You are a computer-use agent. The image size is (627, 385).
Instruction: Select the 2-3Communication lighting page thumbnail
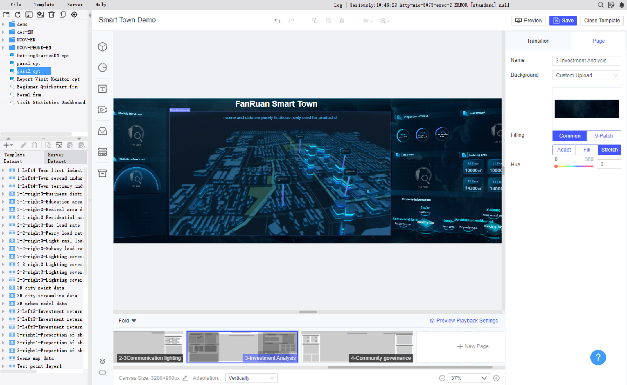point(148,347)
